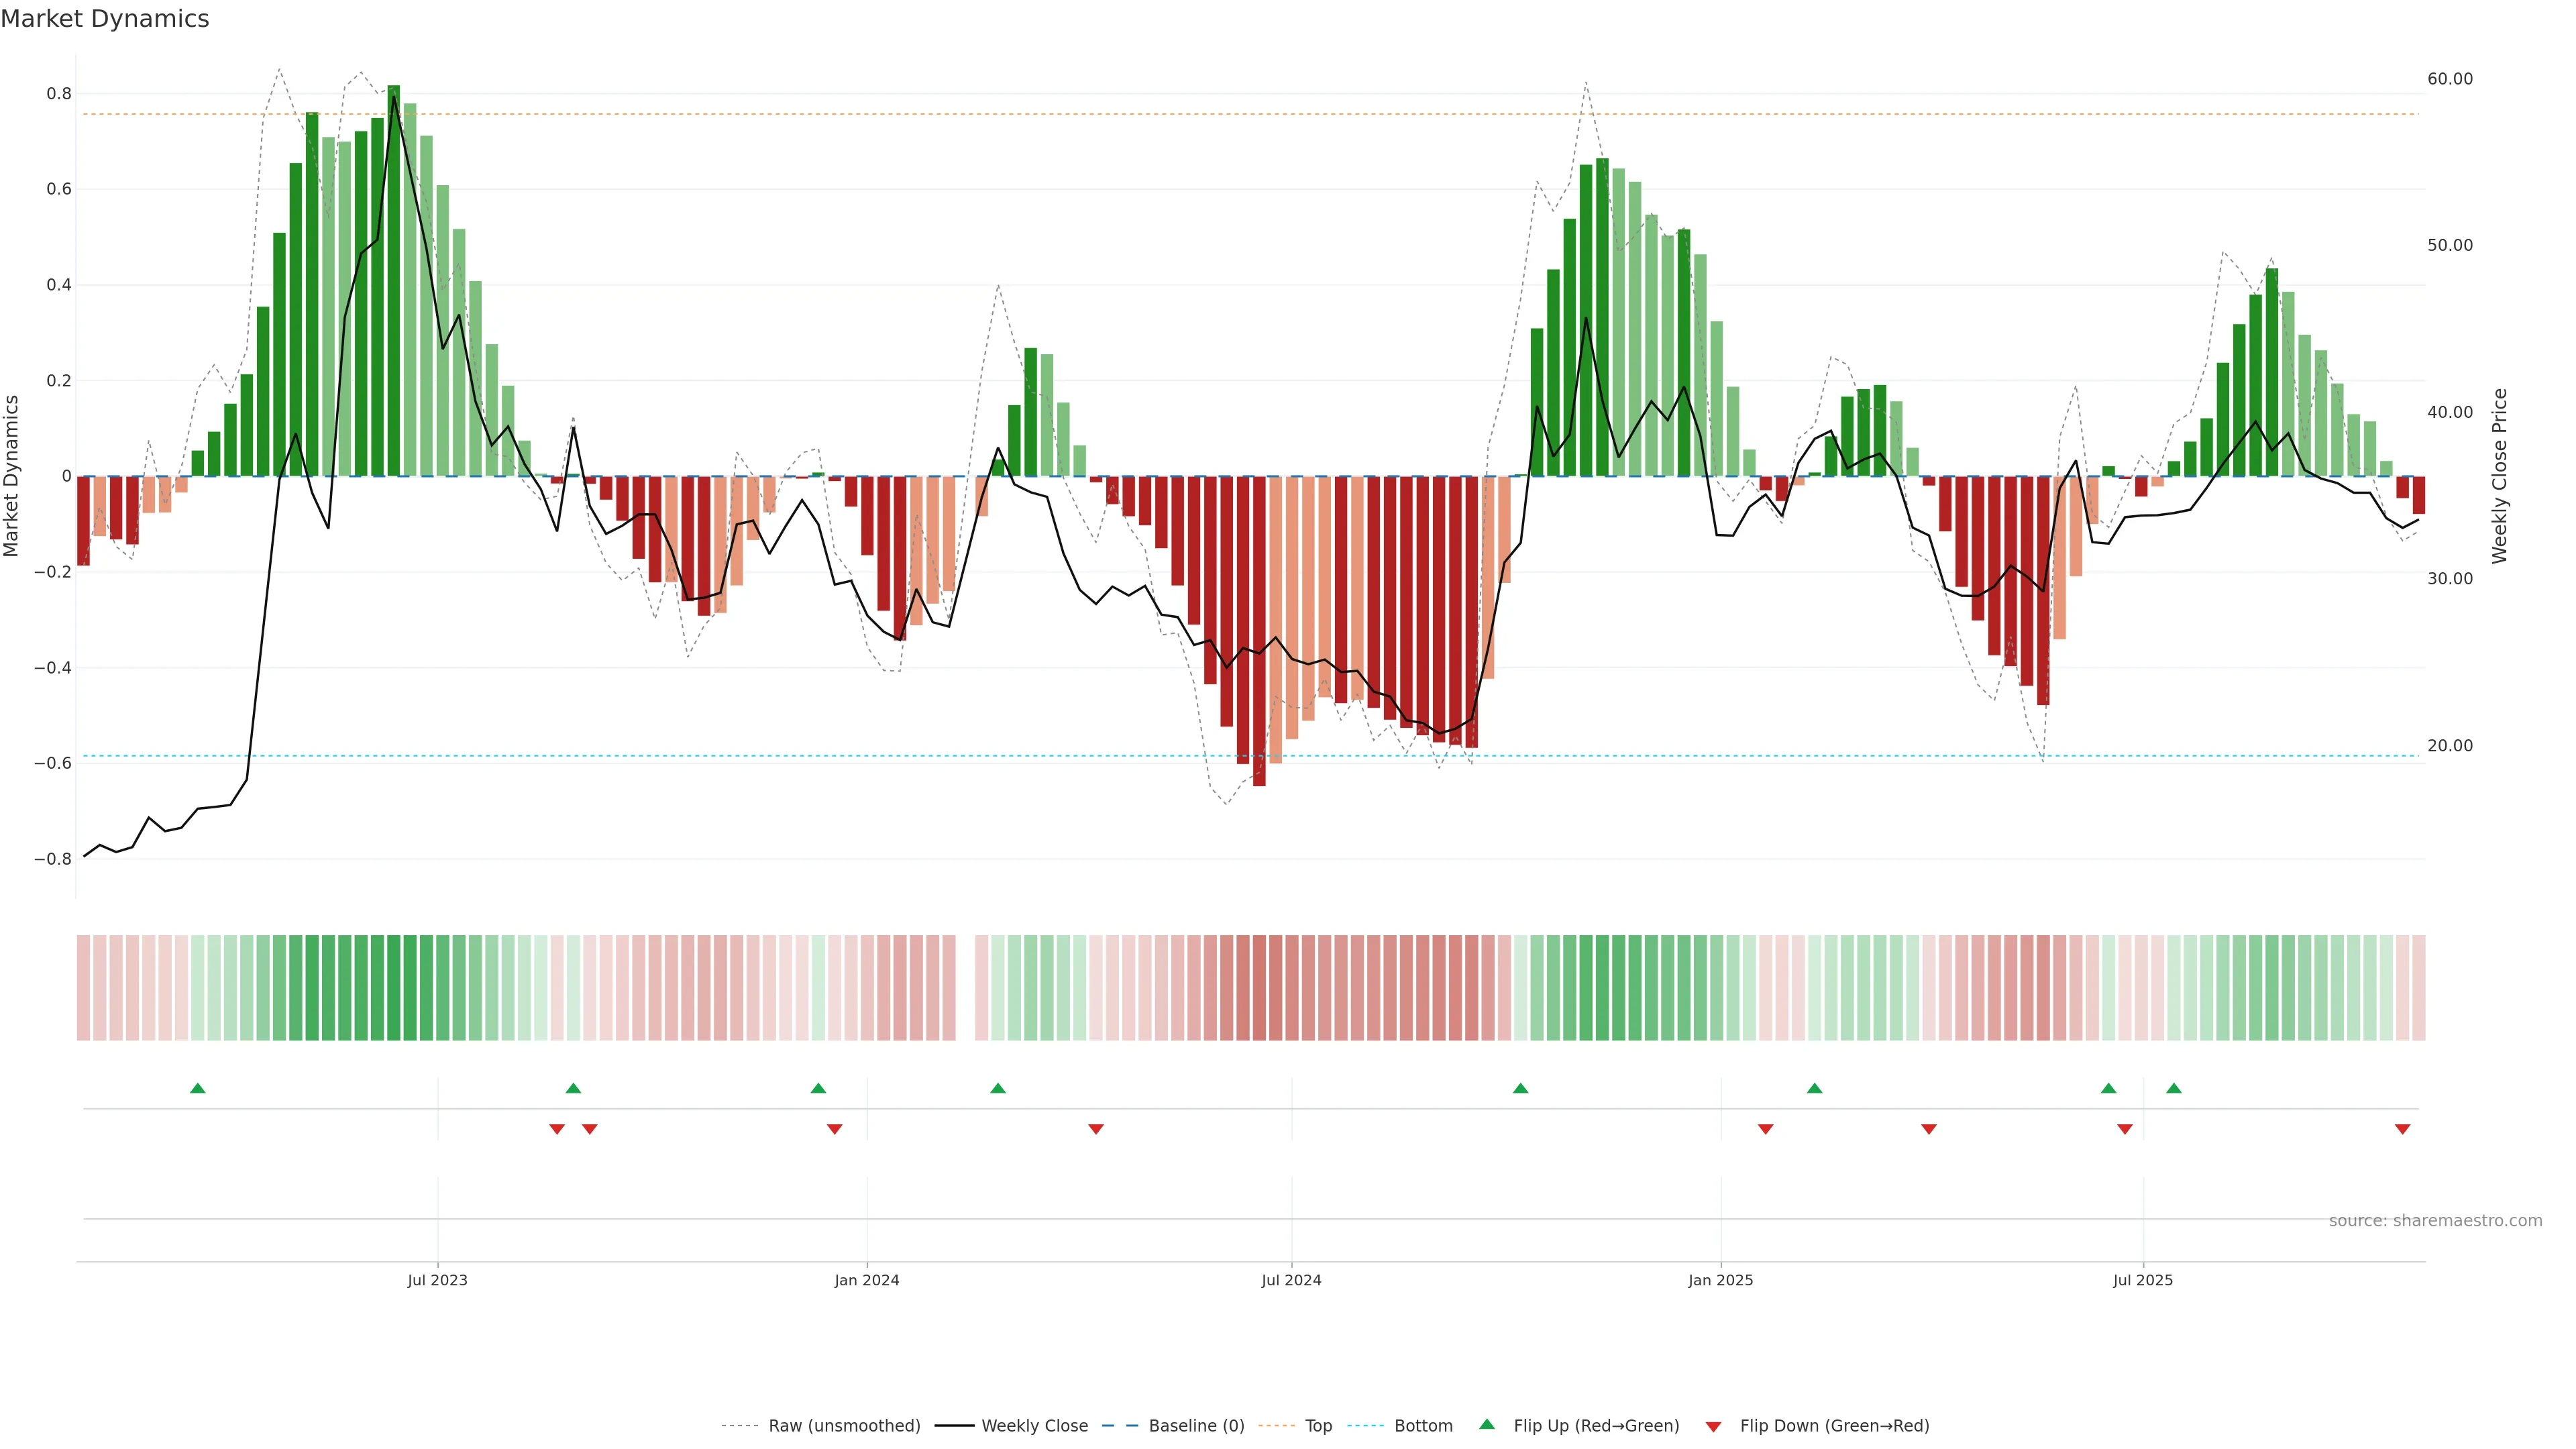Image resolution: width=2576 pixels, height=1449 pixels.
Task: Click red flip-down triangle just left of Jul 2025
Action: click(2124, 1129)
